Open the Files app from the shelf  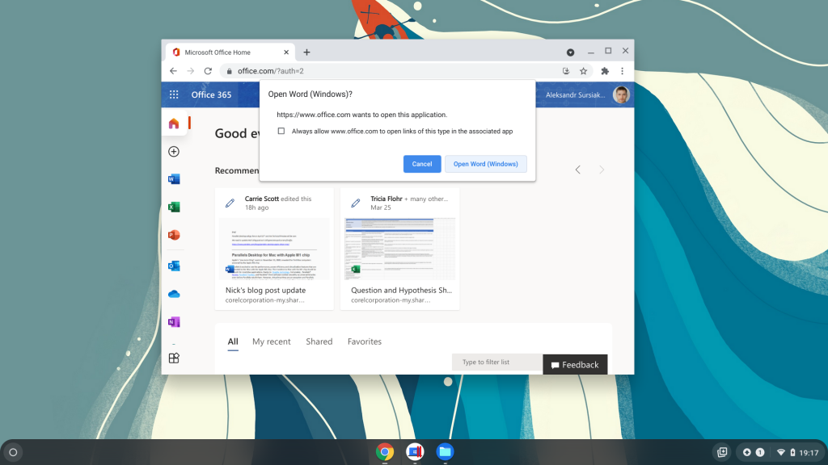446,452
